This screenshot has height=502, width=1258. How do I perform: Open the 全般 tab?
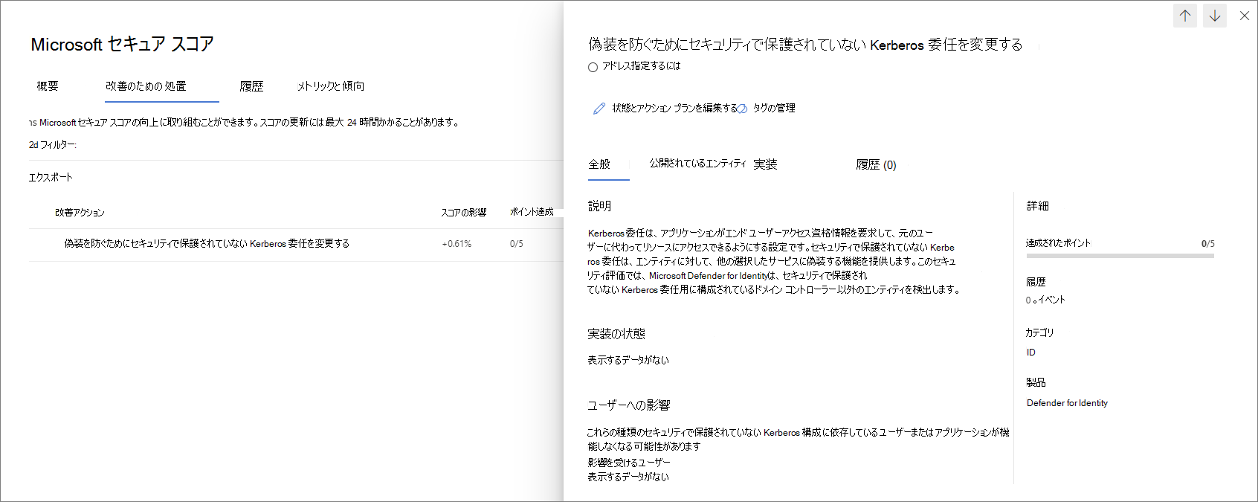599,164
